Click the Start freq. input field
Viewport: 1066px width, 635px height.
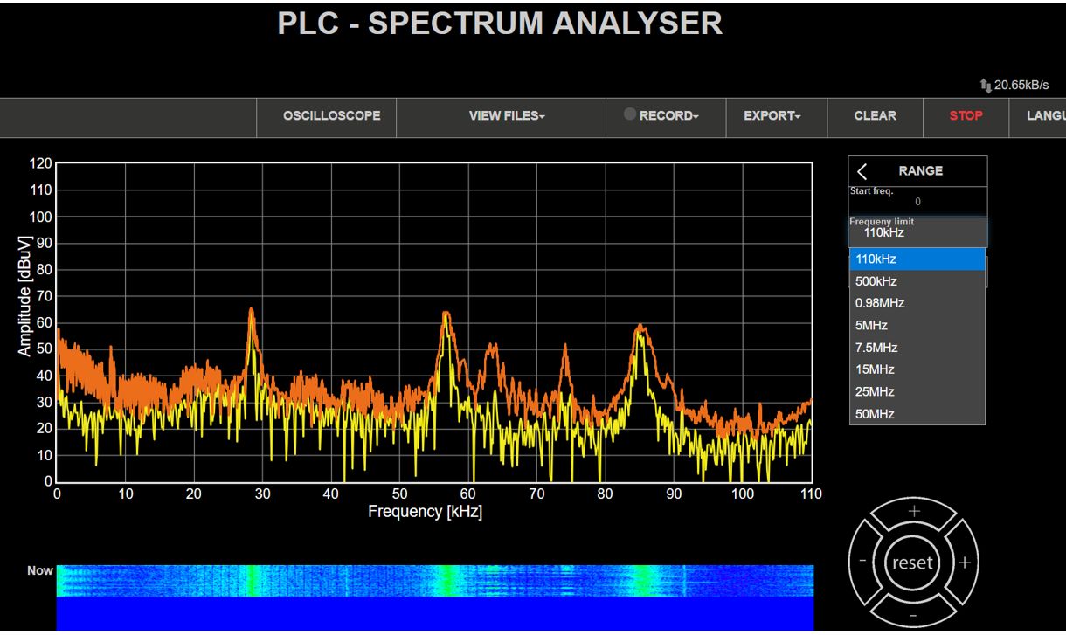coord(917,201)
